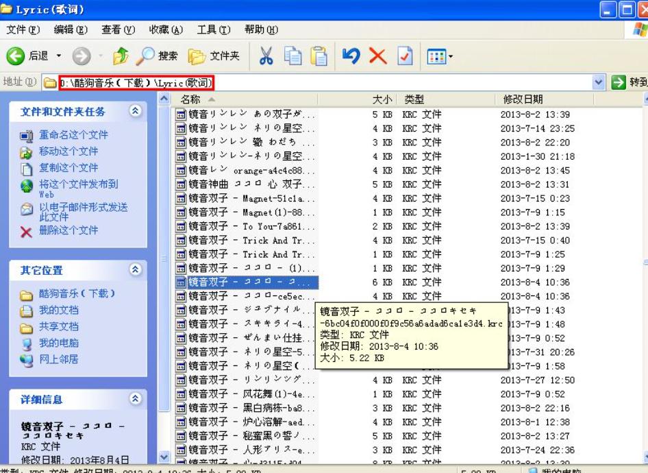Click the Paste clipboard icon
The height and width of the screenshot is (473, 648).
[x=319, y=56]
